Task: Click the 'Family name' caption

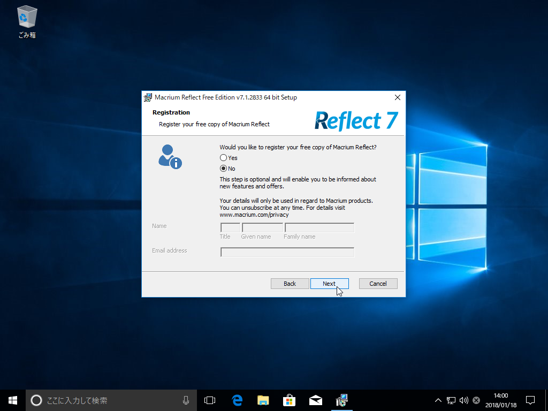Action: (x=300, y=237)
